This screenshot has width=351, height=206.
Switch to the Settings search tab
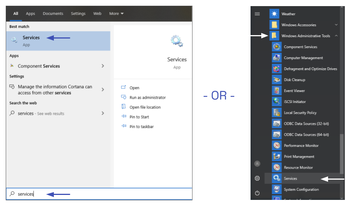(x=78, y=14)
